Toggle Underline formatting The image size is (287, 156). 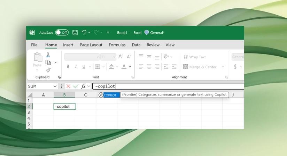[x=84, y=67]
